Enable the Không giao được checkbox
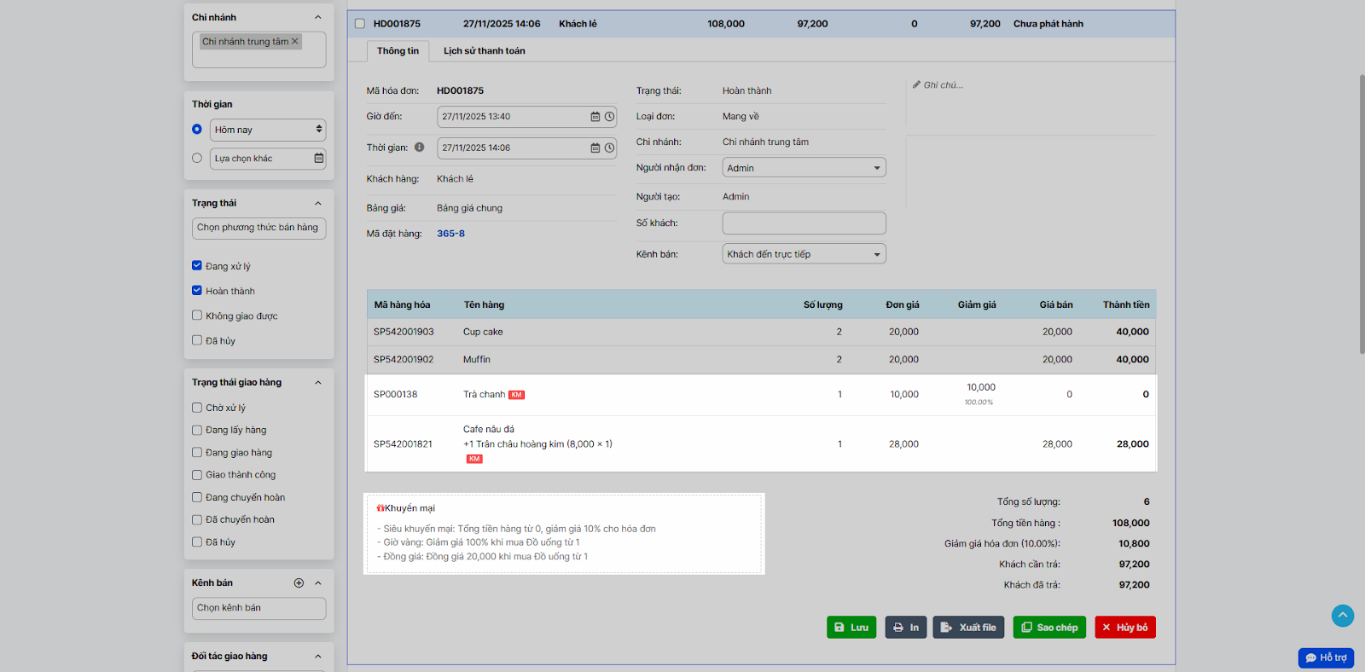The image size is (1365, 672). coord(197,316)
